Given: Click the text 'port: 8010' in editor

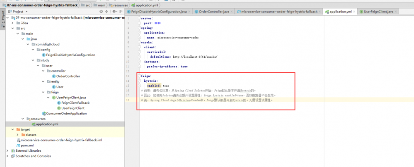Looking at the screenshot, I should point(153,23).
